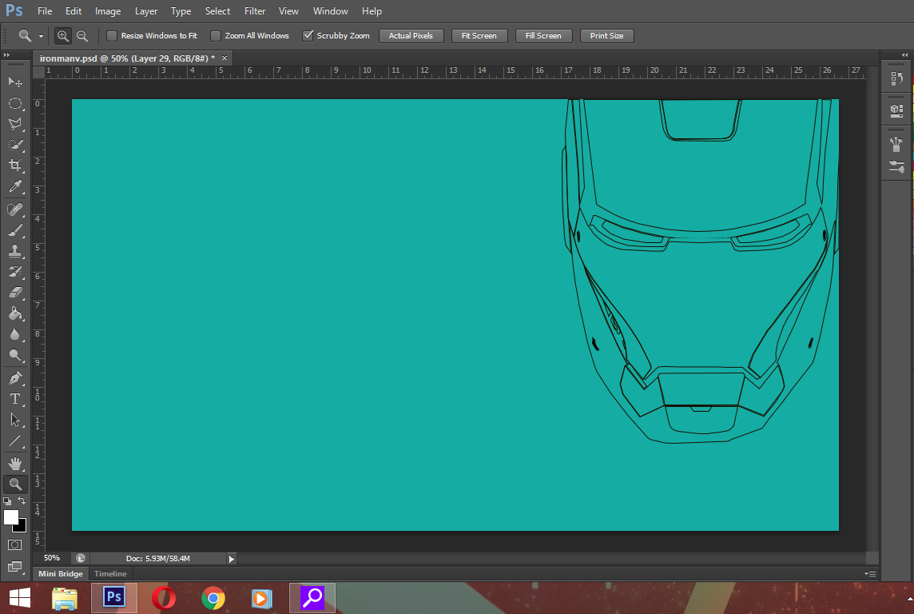Viewport: 914px width, 614px height.
Task: Open the status bar info arrow menu
Action: tap(232, 559)
